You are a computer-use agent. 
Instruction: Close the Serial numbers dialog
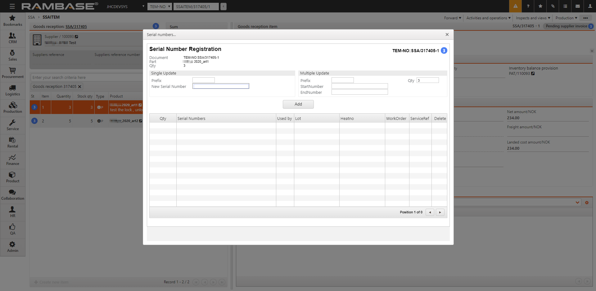447,34
